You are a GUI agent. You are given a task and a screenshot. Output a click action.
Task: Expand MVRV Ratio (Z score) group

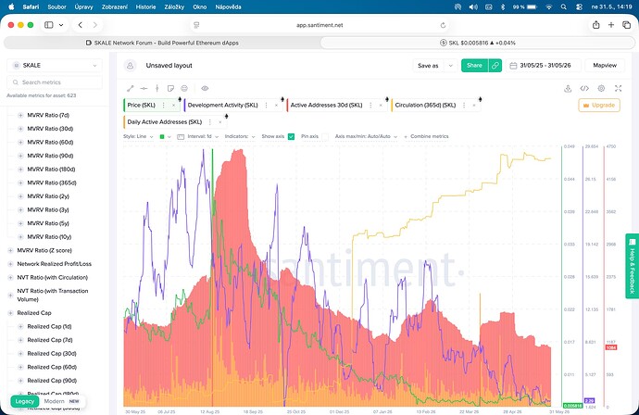[10, 250]
